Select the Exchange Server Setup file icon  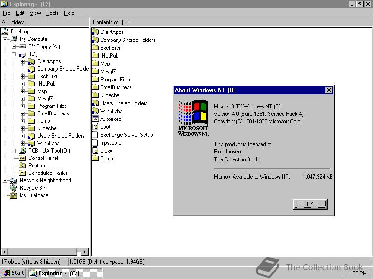coord(96,135)
